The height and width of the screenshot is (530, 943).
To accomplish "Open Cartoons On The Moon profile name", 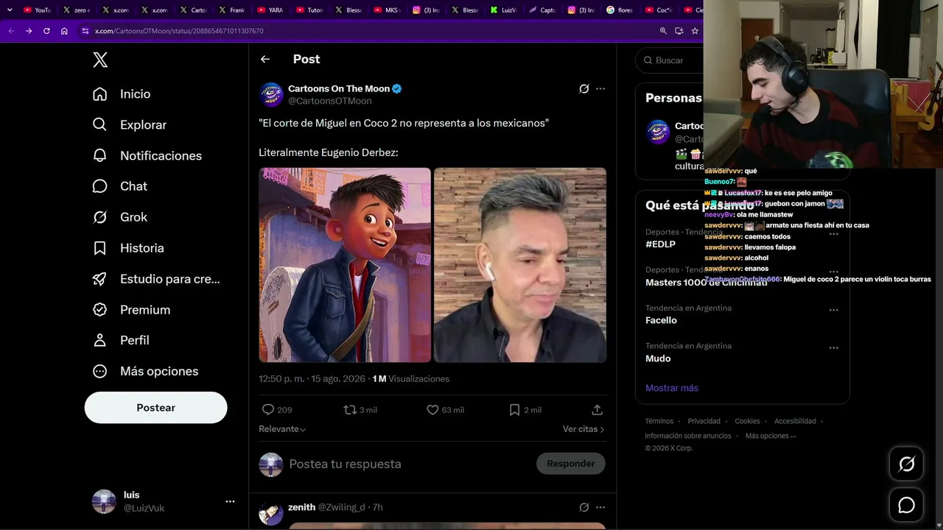I will tap(339, 88).
